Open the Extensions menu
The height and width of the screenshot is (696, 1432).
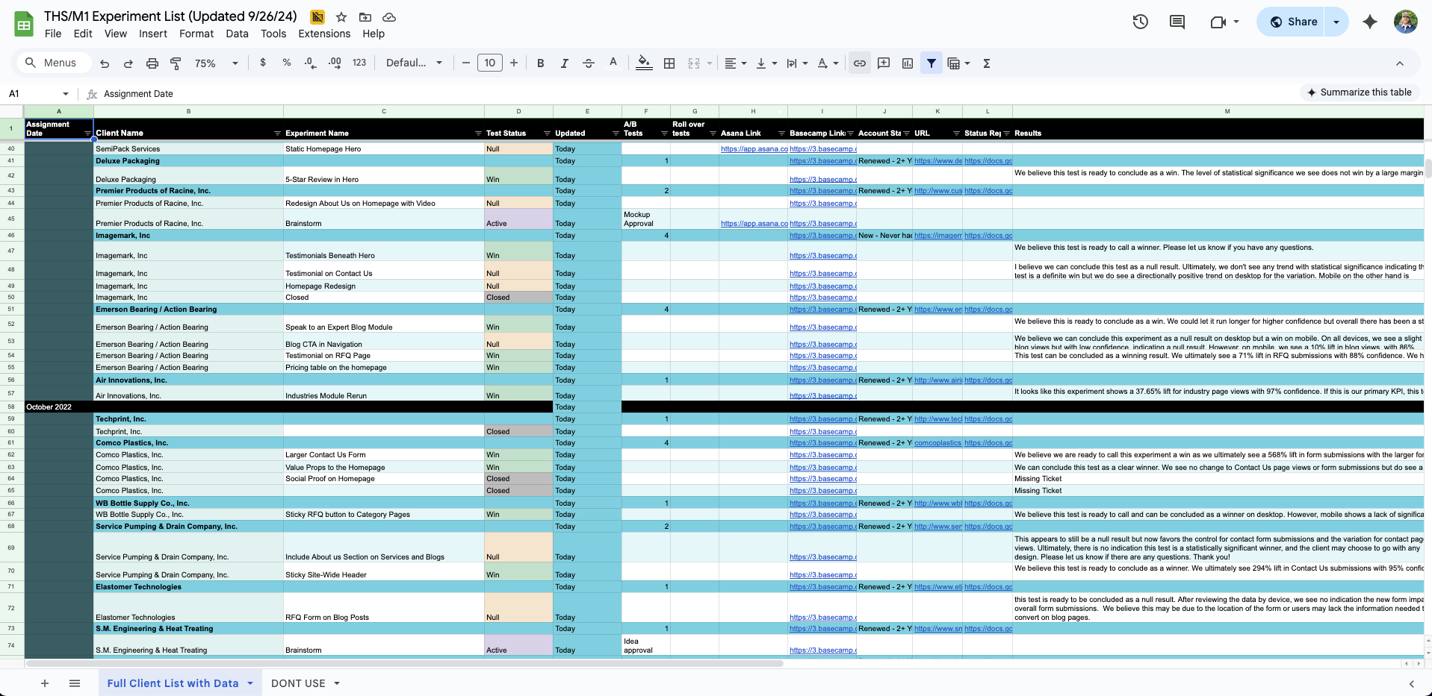[324, 34]
